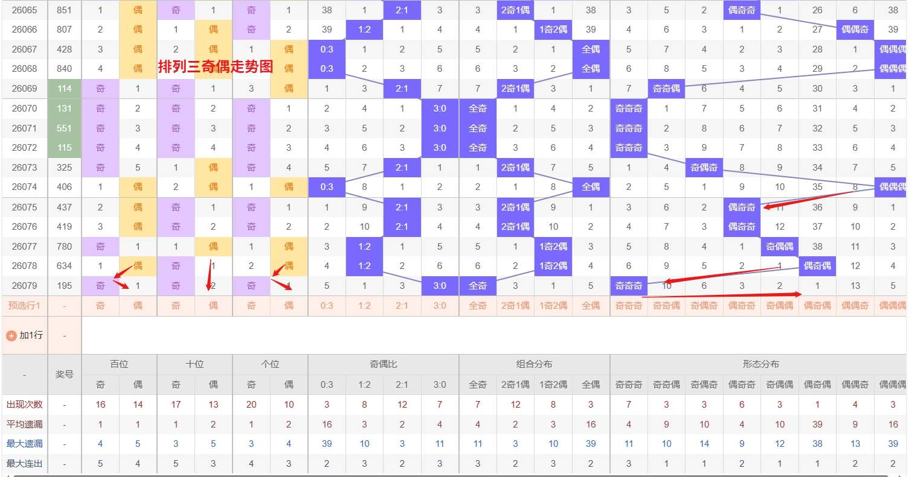Click the 百位 column group header

[x=119, y=364]
